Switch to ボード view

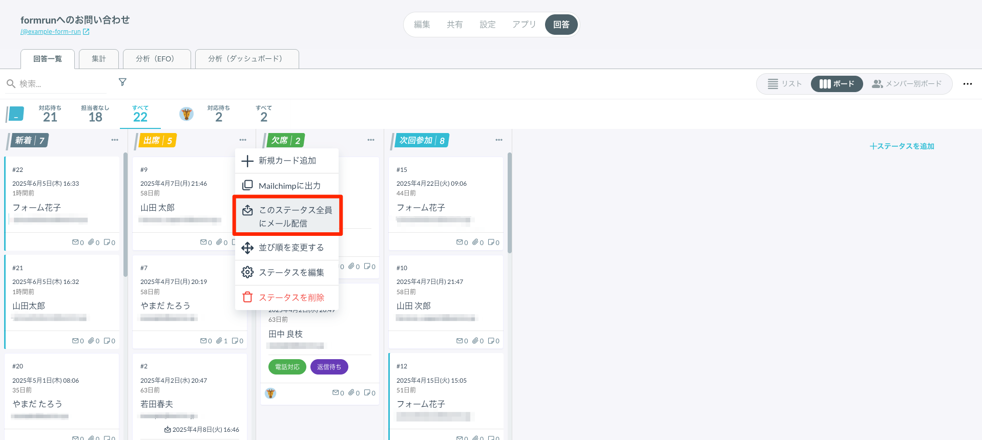(x=837, y=84)
